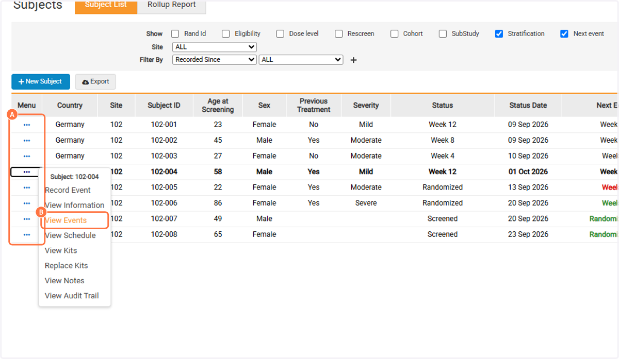This screenshot has height=359, width=619.
Task: Click the Status Date 13 Sep 2026
Action: tap(528, 187)
